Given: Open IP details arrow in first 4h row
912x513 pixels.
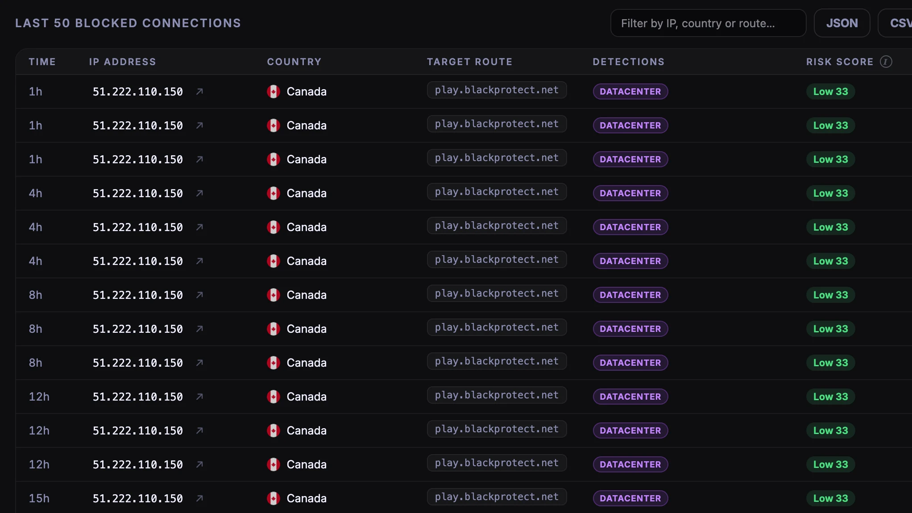Looking at the screenshot, I should (x=200, y=193).
